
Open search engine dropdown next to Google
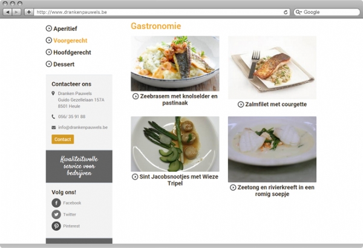click(299, 12)
